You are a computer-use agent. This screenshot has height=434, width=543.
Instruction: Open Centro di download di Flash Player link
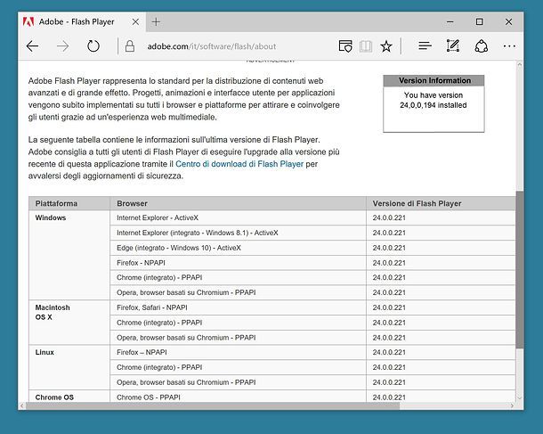(239, 164)
